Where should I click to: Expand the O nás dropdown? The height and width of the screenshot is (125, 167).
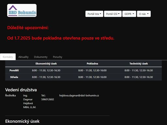[x=144, y=14]
